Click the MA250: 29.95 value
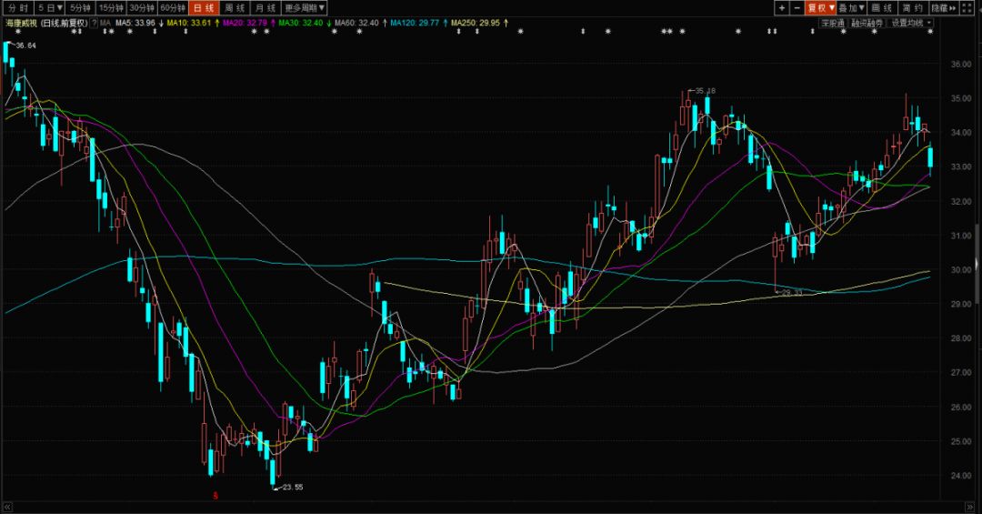Screen dimensions: 982x514 pos(475,23)
